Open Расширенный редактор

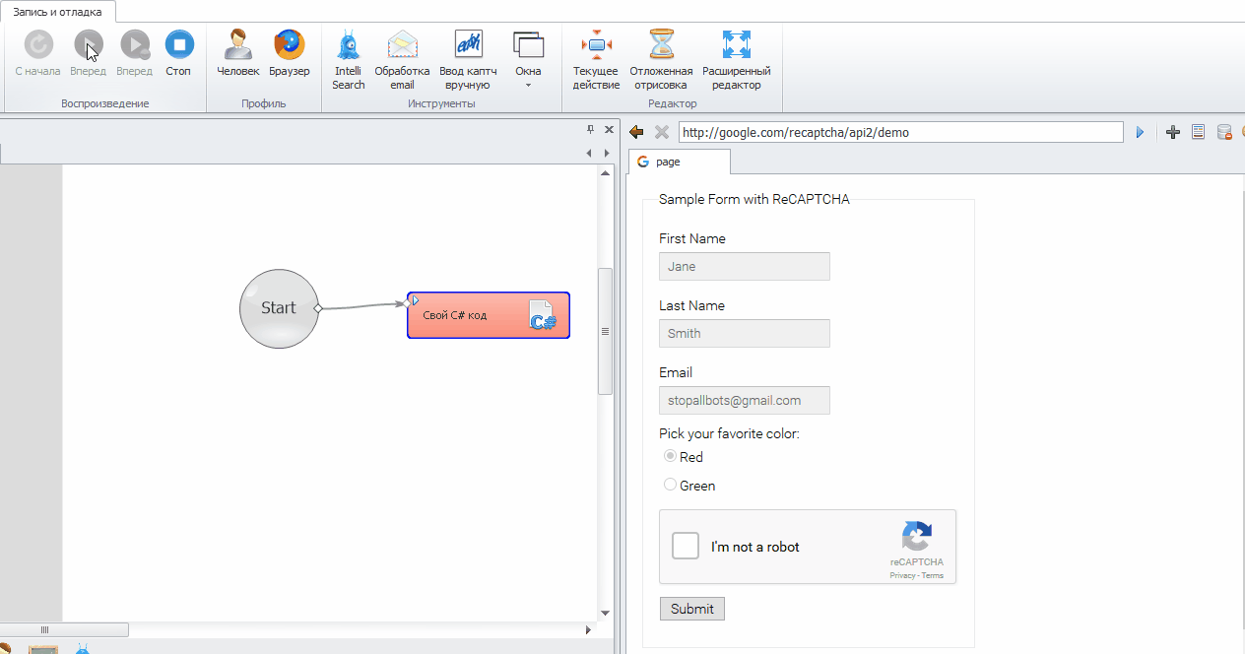(x=736, y=59)
